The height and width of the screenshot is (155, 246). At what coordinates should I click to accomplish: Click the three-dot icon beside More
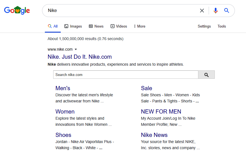click(x=135, y=26)
